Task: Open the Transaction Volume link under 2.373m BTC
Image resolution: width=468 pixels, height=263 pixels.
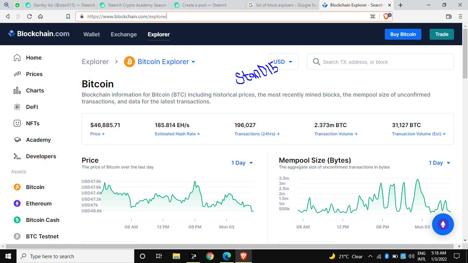Action: tap(336, 134)
